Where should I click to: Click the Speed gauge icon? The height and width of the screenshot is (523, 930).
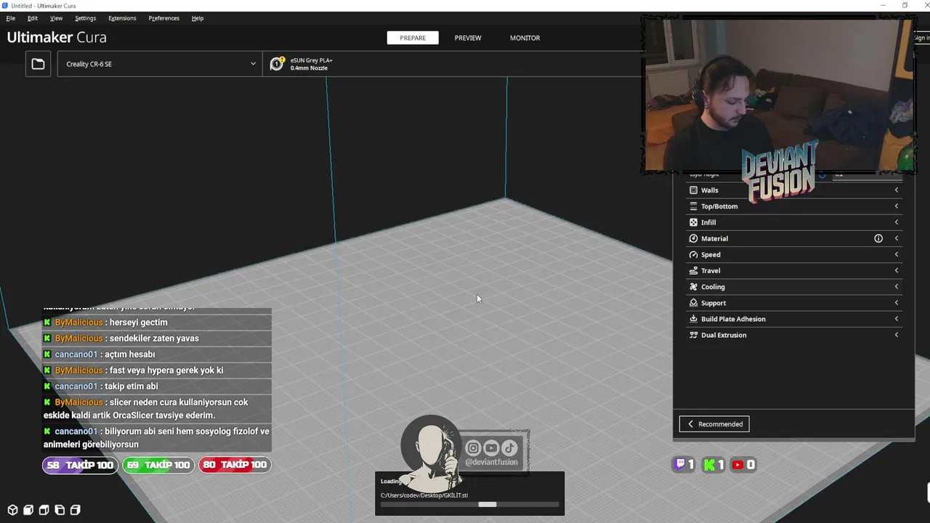point(693,254)
